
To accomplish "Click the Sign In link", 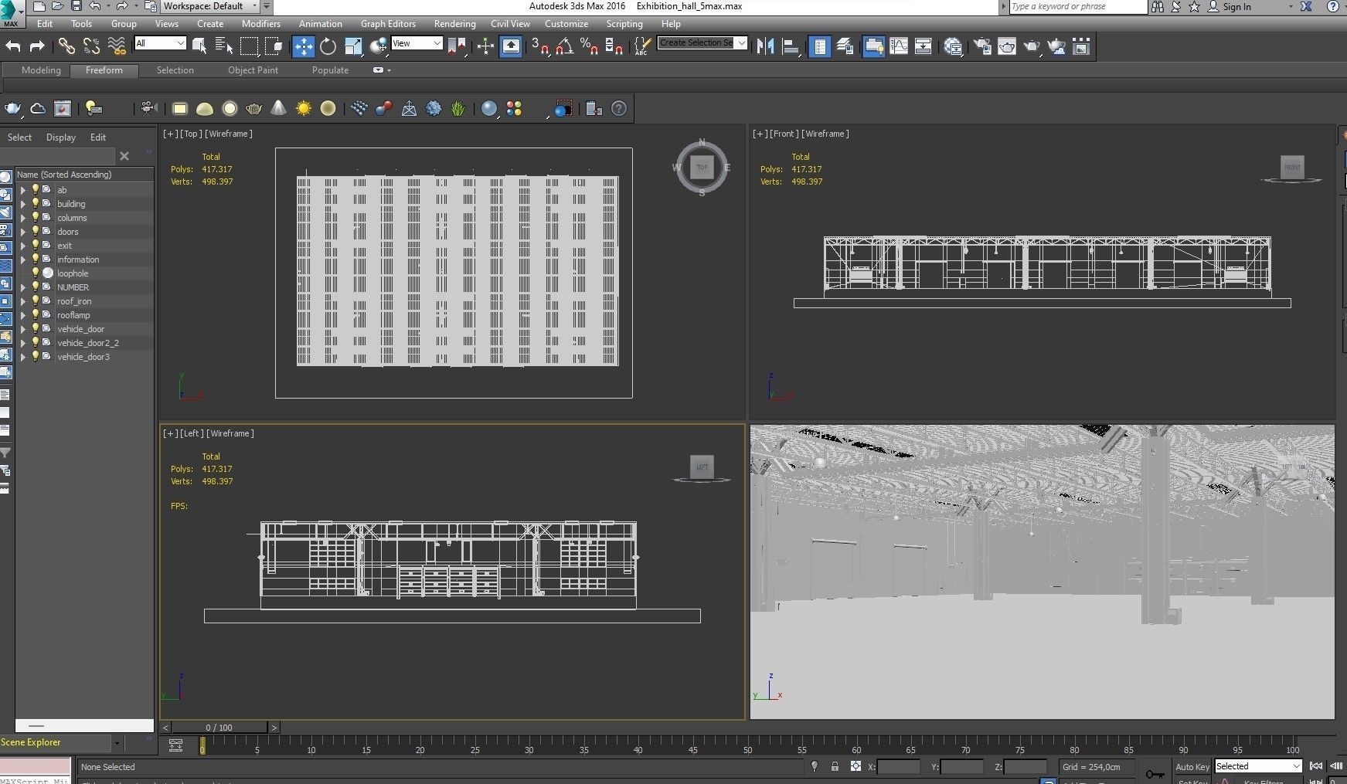I will pos(1236,7).
